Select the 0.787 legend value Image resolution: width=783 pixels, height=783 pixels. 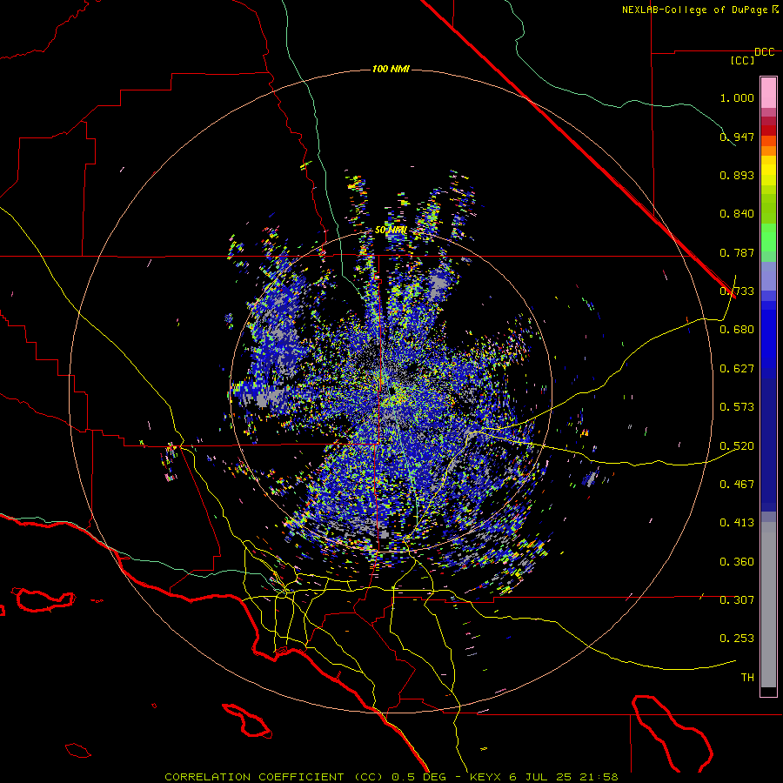coord(737,252)
